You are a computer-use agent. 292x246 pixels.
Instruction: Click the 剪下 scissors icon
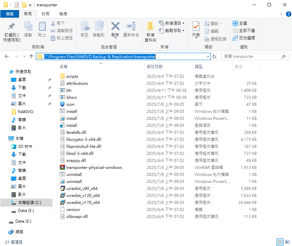tap(53, 23)
